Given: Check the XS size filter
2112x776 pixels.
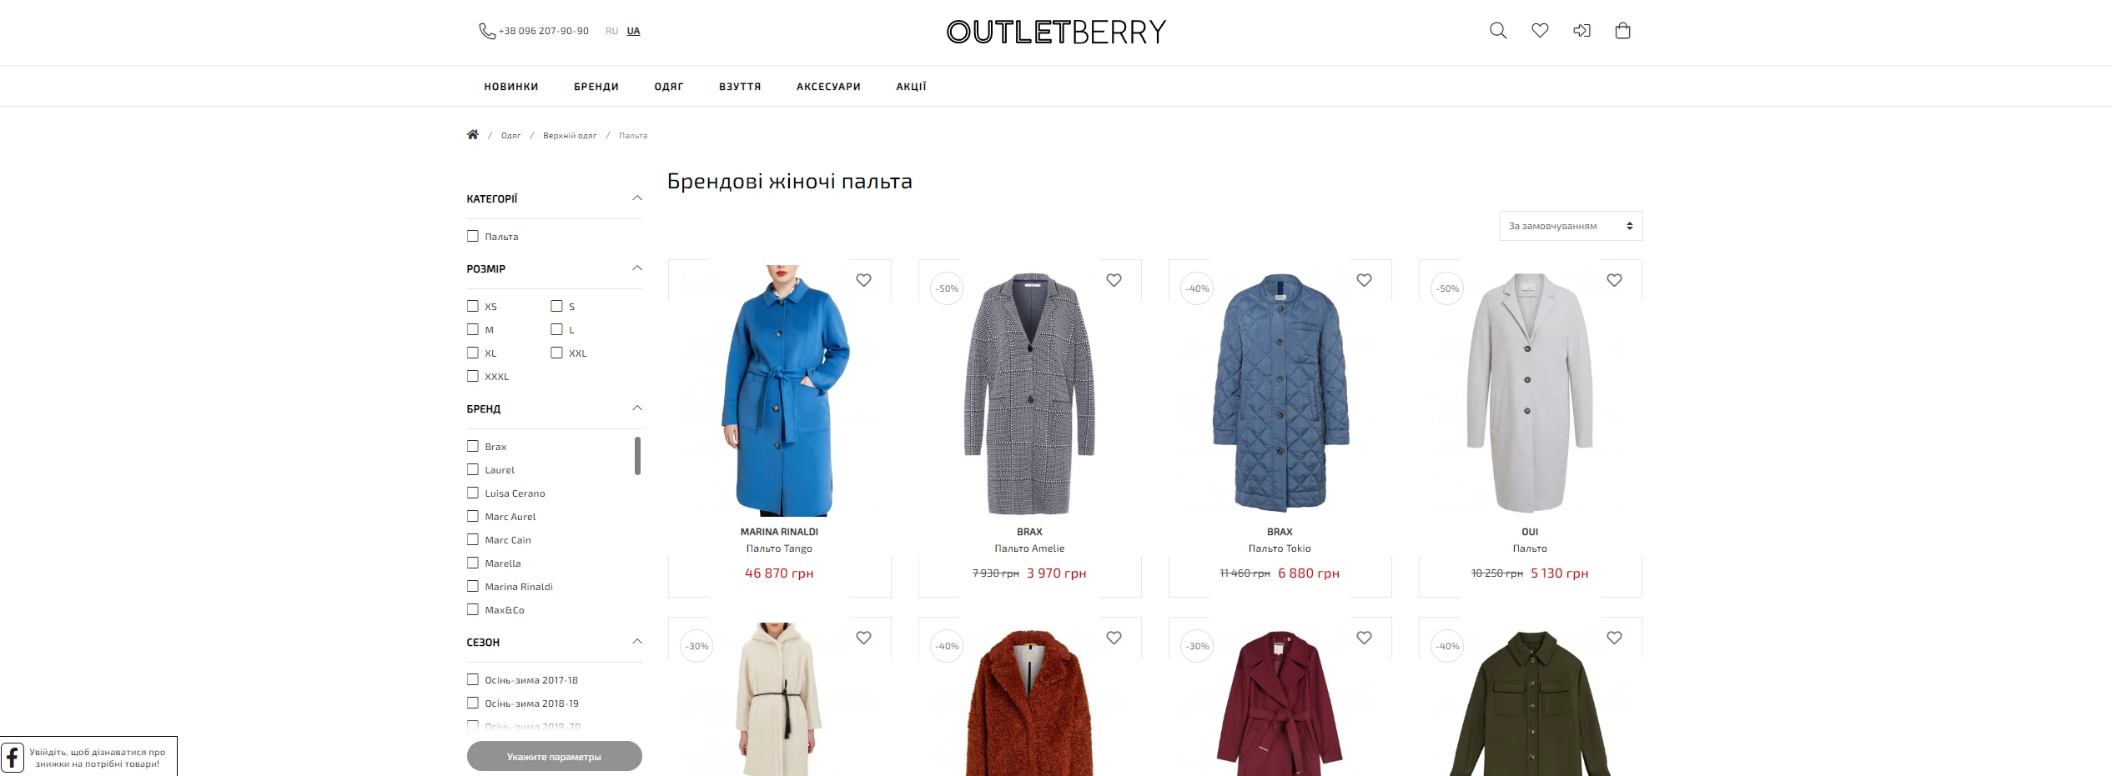Looking at the screenshot, I should coord(473,306).
